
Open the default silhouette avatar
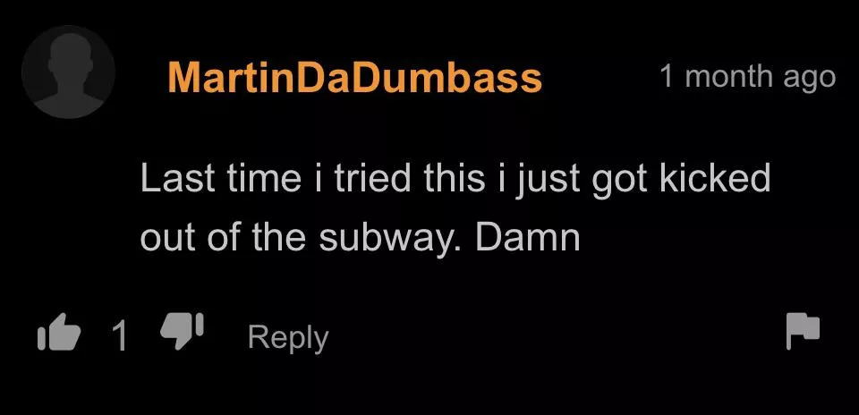[69, 72]
